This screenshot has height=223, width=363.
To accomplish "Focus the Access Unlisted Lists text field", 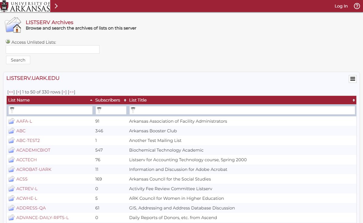I will (53, 49).
